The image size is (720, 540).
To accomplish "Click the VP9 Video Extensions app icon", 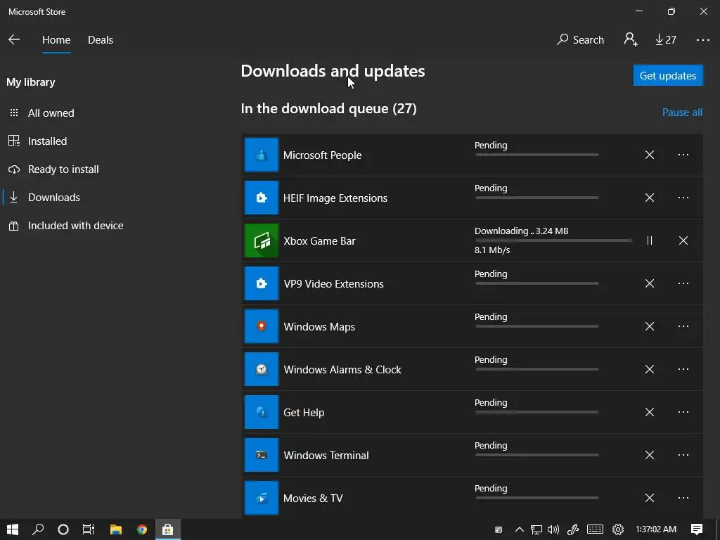I will point(262,283).
